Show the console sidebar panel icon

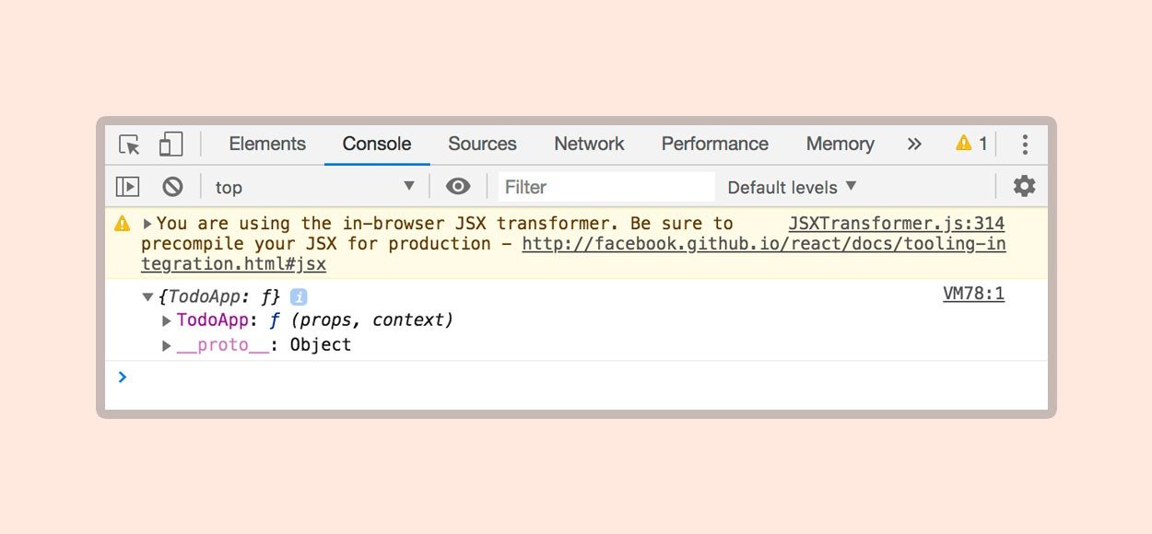[x=127, y=187]
